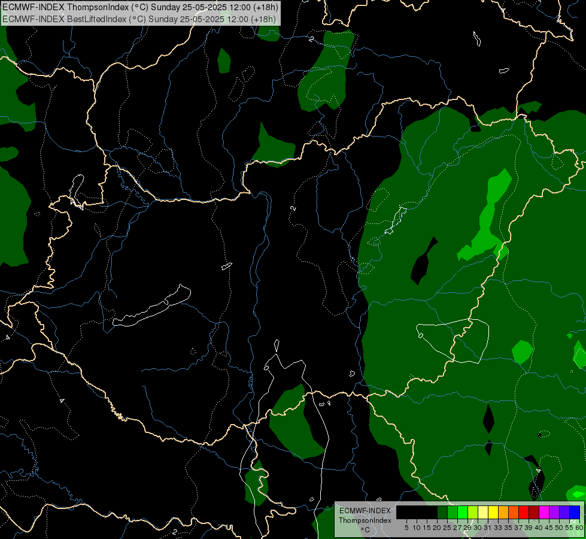Click the legend scale value 25
The width and height of the screenshot is (586, 539).
[x=447, y=528]
